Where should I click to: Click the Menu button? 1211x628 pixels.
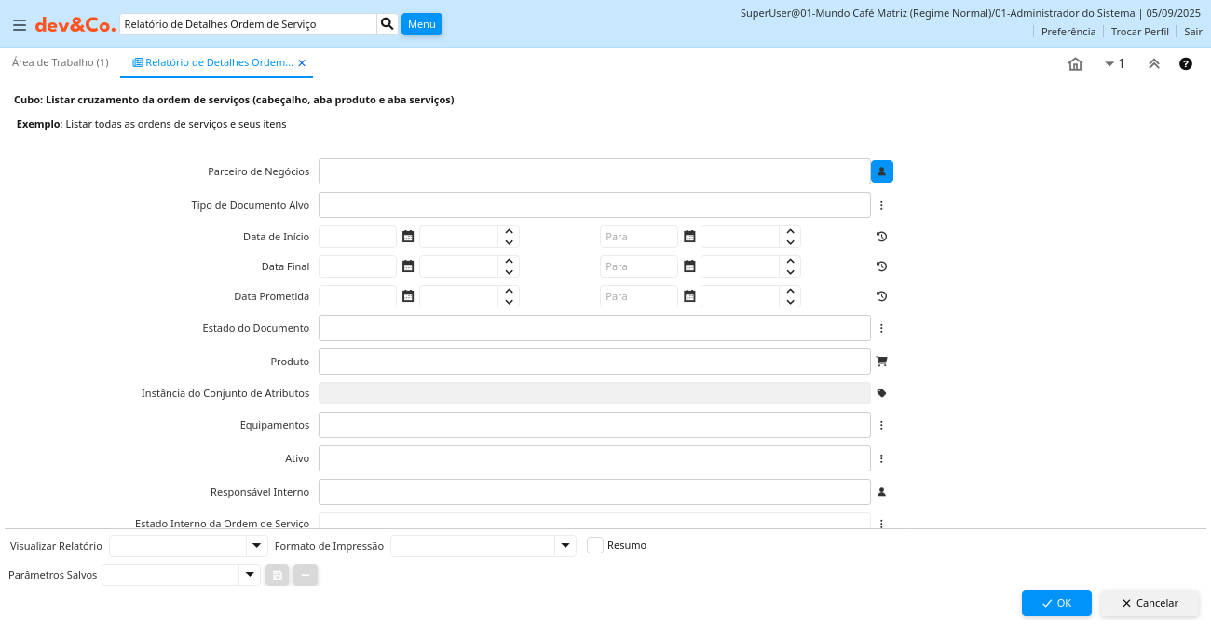[421, 24]
